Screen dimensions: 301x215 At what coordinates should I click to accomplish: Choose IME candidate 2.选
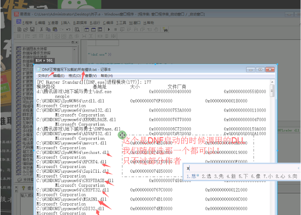[x=207, y=176]
